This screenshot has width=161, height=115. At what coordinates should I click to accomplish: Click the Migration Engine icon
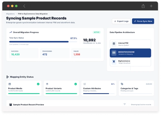[x=114, y=53]
